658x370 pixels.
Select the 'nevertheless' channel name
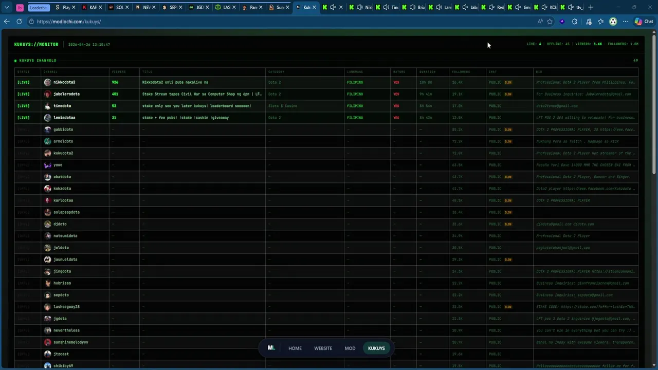66,330
